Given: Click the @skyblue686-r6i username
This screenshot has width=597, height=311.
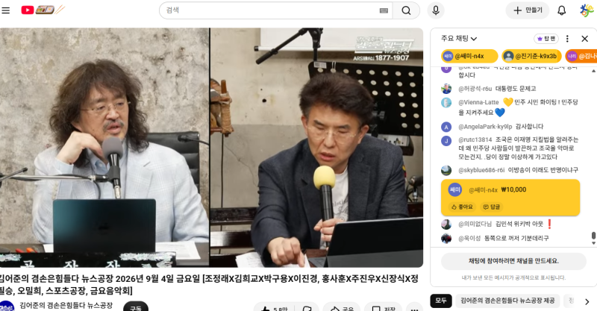Looking at the screenshot, I should point(481,170).
